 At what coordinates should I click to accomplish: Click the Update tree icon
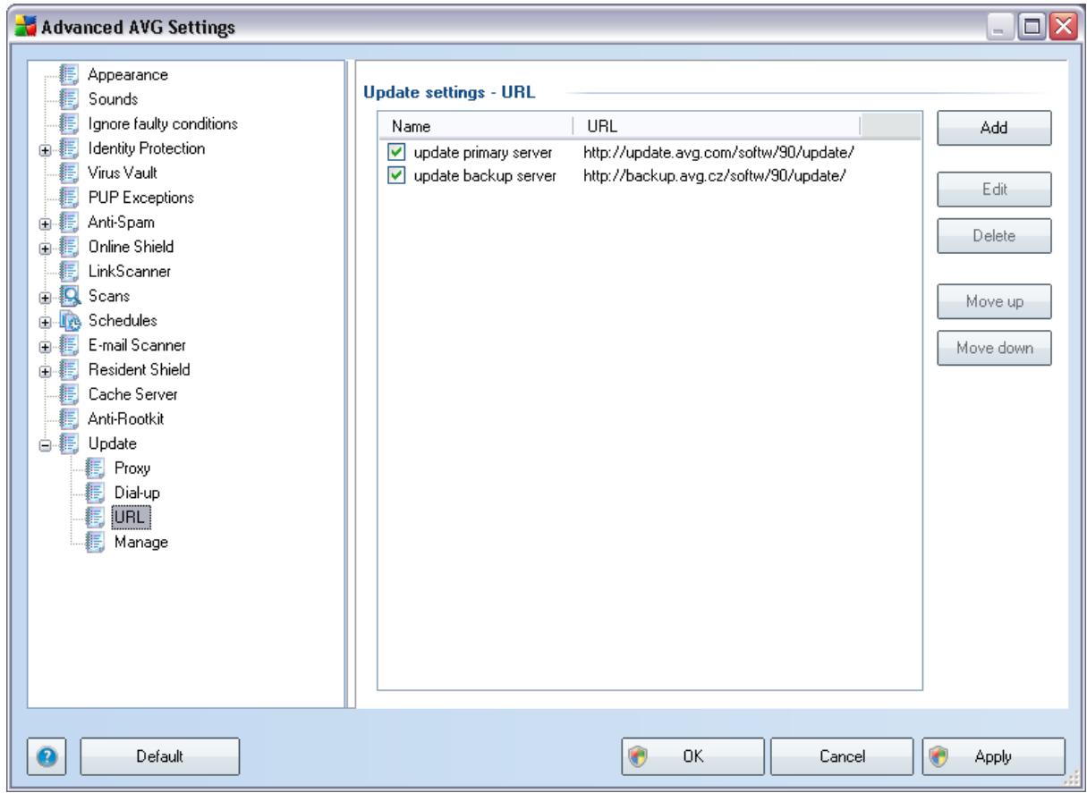click(71, 443)
